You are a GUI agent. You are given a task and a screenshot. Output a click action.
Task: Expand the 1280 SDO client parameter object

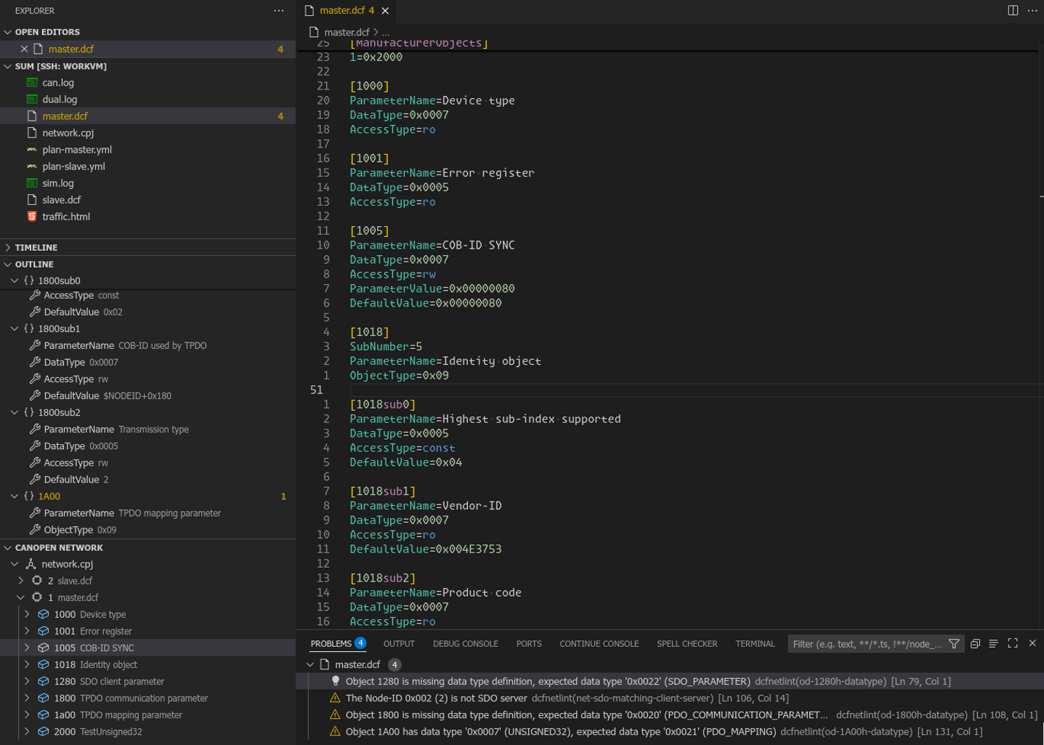tap(28, 682)
